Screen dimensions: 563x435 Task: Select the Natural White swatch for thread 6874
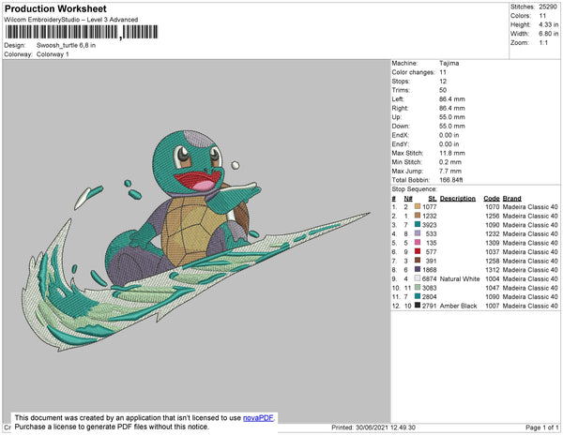click(418, 278)
